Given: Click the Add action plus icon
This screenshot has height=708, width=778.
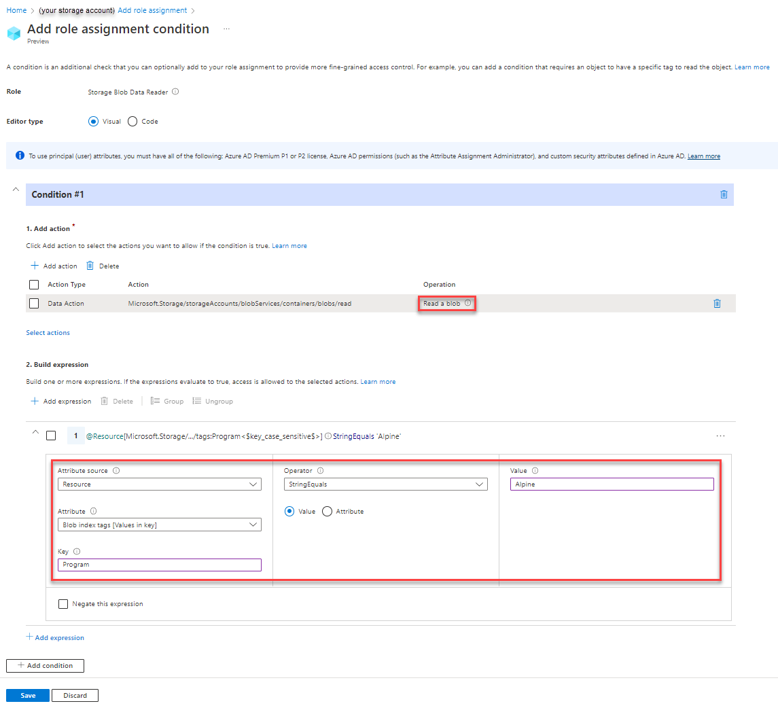Looking at the screenshot, I should (x=35, y=266).
